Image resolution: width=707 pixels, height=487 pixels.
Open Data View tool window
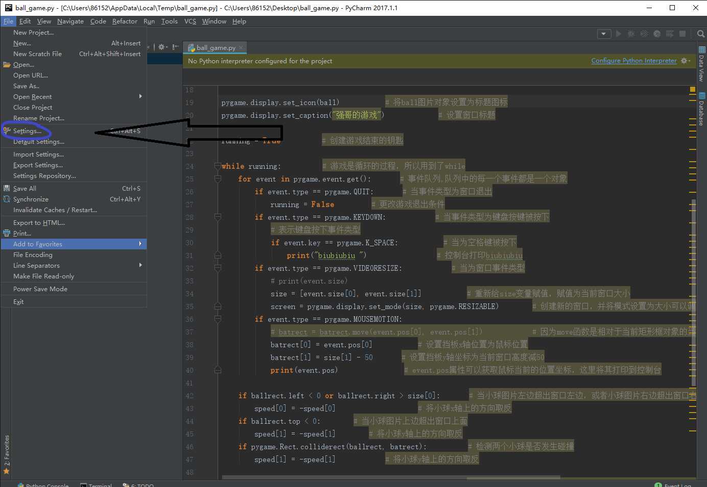(x=702, y=64)
